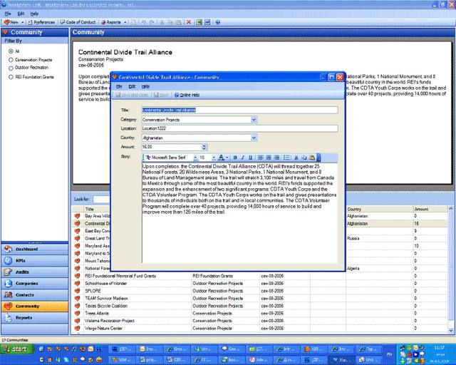Click the Amount input field

(172, 147)
